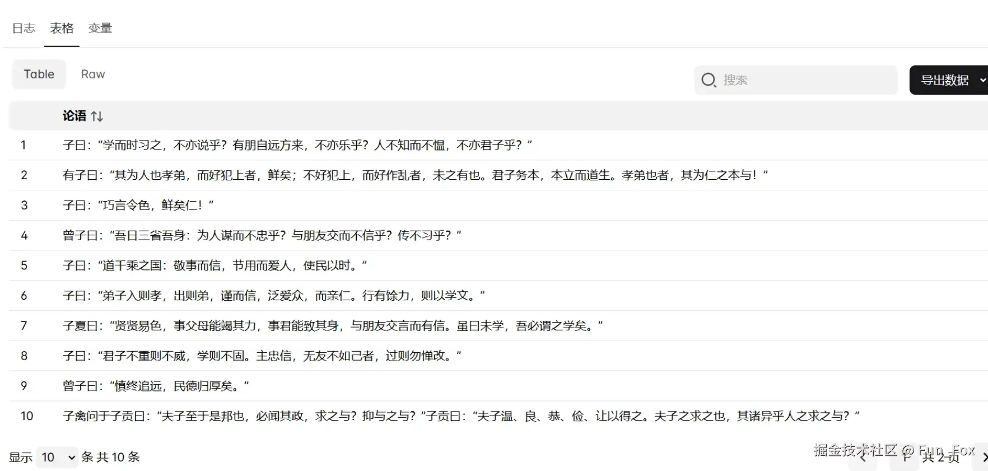Select row 5 text 道千乘之国
Image resolution: width=988 pixels, height=471 pixels.
[x=215, y=265]
